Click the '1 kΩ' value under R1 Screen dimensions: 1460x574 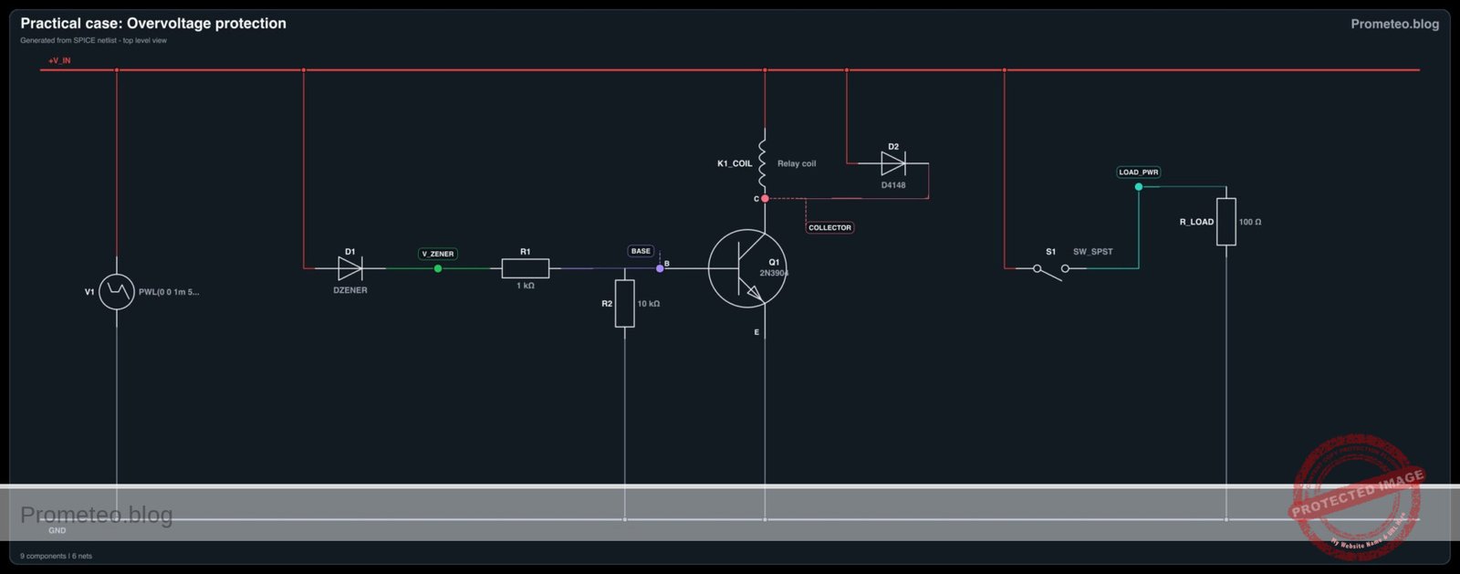coord(526,286)
